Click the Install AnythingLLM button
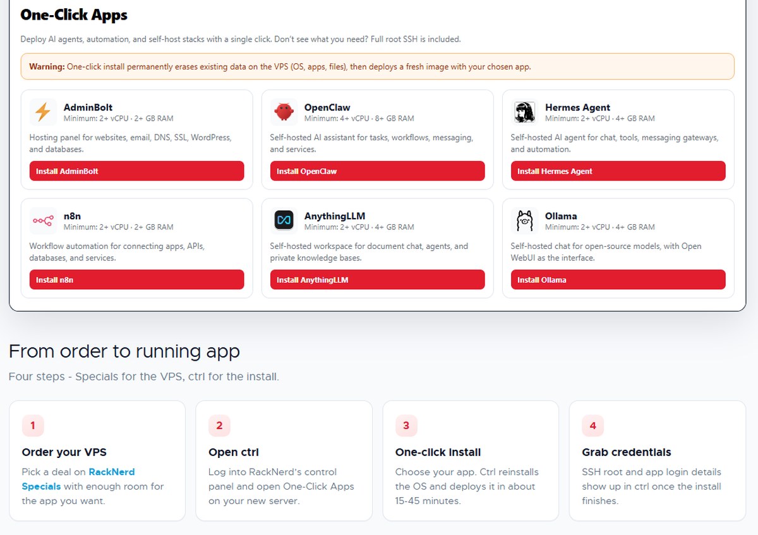Screen dimensions: 758x535 point(377,280)
